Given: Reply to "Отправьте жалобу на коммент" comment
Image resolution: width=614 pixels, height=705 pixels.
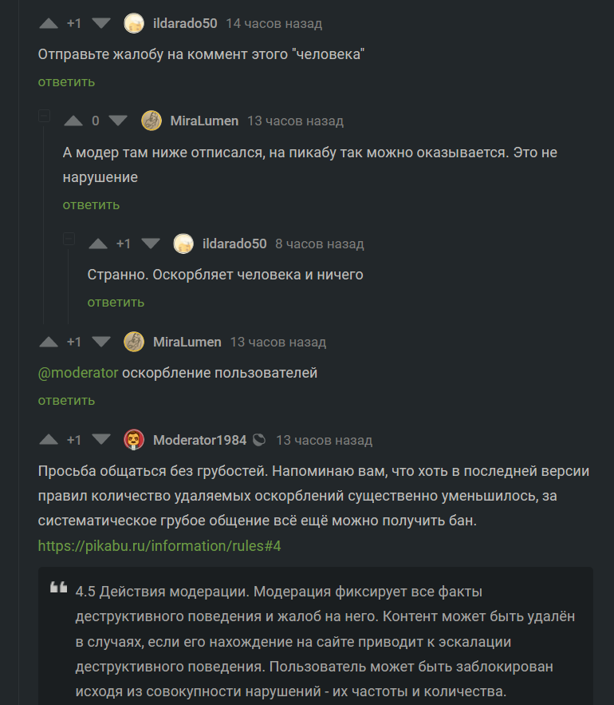Looking at the screenshot, I should click(x=66, y=81).
